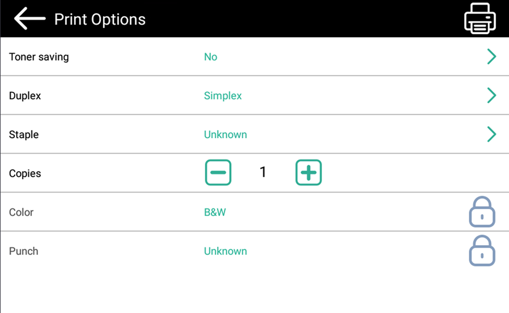Click the Toner saving value "No"
Image resolution: width=509 pixels, height=313 pixels.
tap(210, 57)
